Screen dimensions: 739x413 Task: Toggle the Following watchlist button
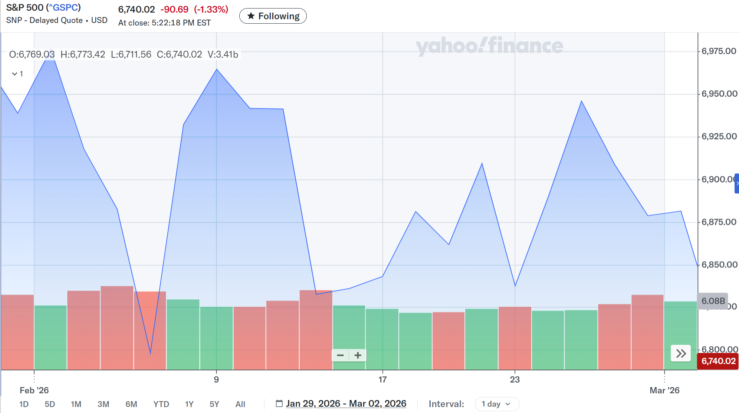point(273,16)
